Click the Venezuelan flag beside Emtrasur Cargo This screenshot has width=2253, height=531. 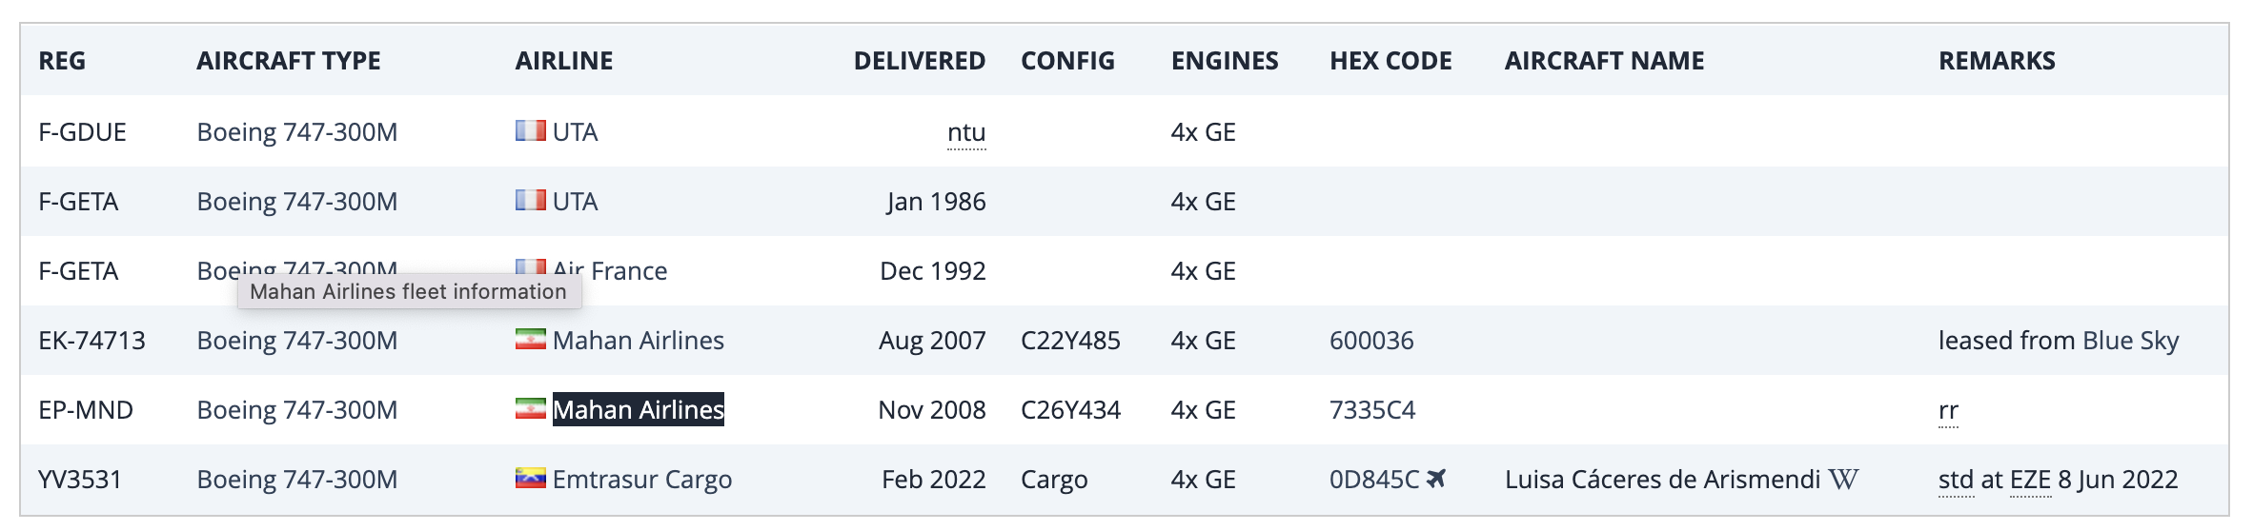point(530,478)
